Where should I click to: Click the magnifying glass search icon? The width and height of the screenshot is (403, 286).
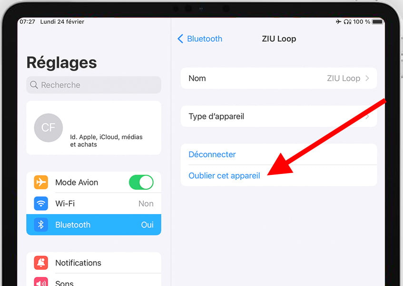pyautogui.click(x=34, y=85)
